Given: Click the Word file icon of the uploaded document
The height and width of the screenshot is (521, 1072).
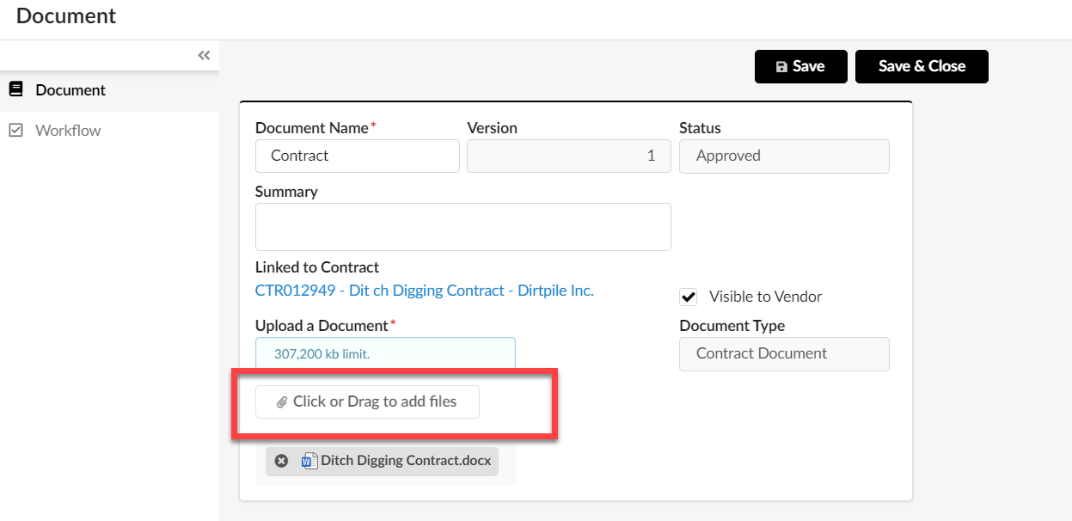Looking at the screenshot, I should pos(309,461).
